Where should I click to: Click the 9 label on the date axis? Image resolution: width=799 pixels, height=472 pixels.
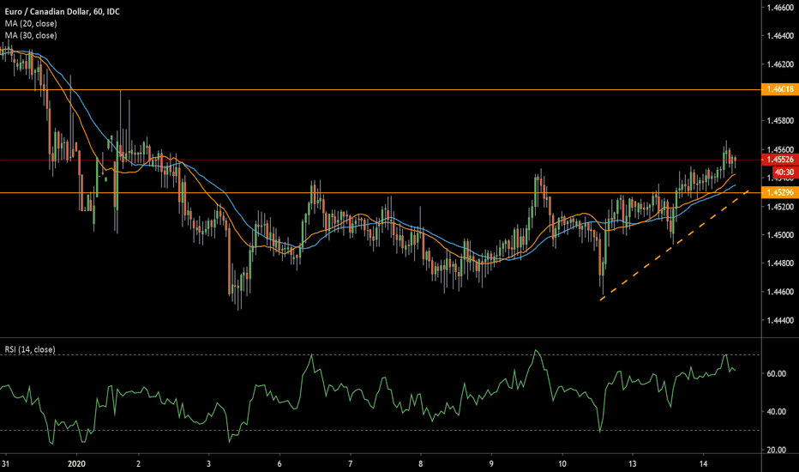point(491,462)
